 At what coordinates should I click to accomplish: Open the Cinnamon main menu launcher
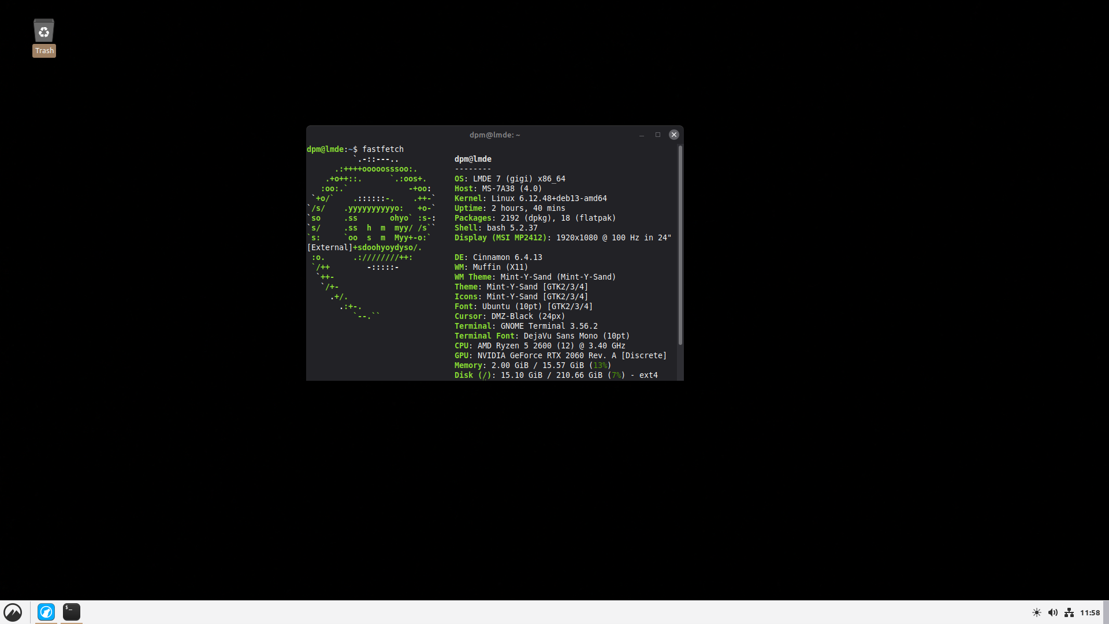[x=13, y=612]
